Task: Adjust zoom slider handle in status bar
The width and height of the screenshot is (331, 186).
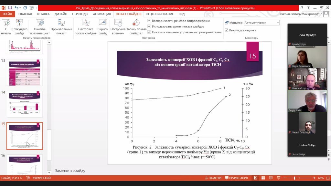Action: [x=294, y=178]
